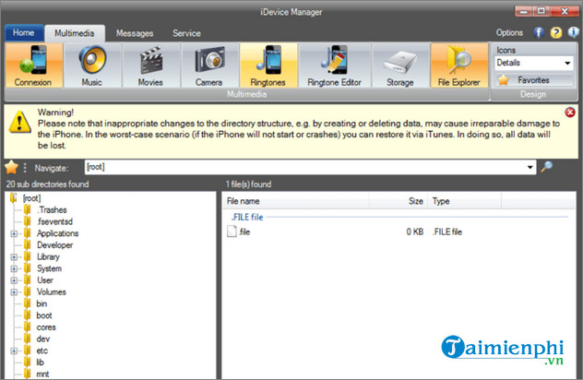The height and width of the screenshot is (380, 583).
Task: Open the Storage section
Action: 400,65
